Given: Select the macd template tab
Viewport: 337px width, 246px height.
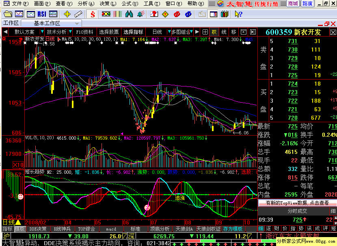Looking at the screenshot, I should (111, 229).
